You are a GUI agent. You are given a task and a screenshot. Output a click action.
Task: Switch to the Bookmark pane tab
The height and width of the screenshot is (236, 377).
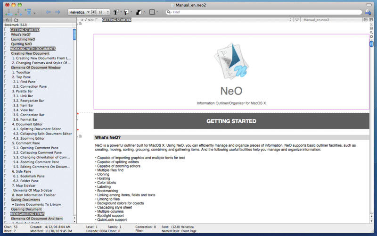tap(8, 20)
